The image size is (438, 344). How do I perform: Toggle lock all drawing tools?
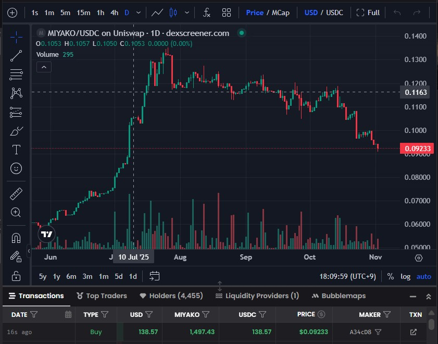click(x=16, y=276)
